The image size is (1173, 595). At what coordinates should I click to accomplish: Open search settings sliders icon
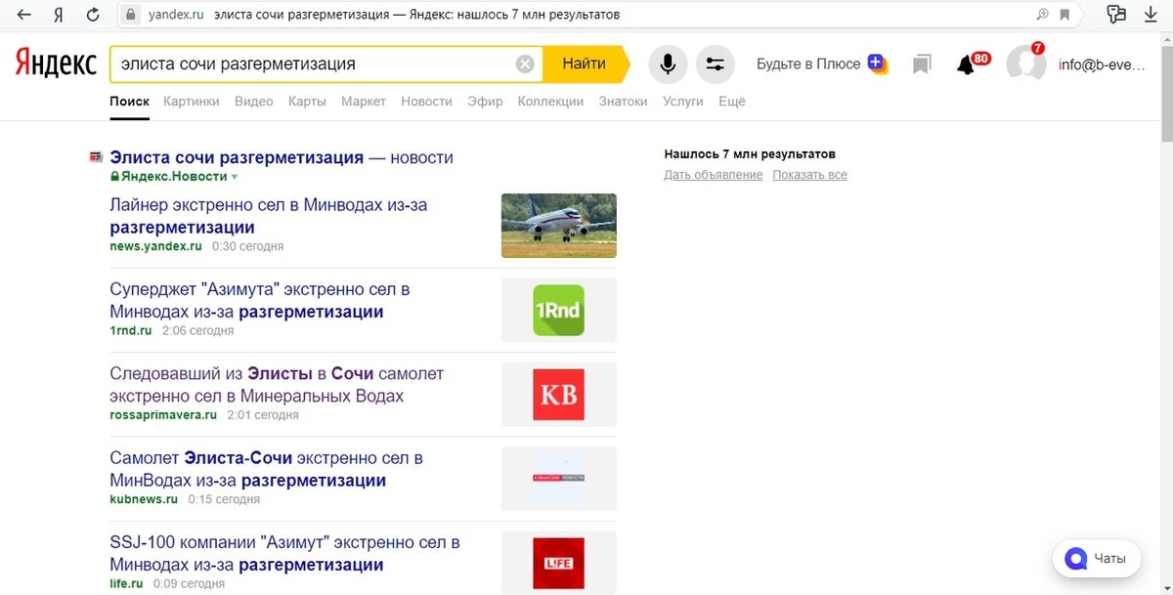point(715,64)
